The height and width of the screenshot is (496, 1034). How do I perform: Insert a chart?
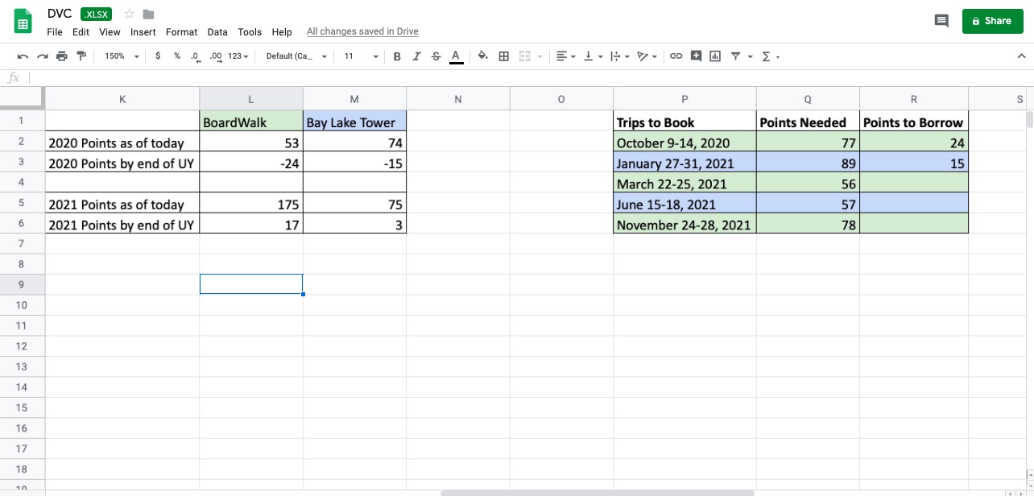[715, 56]
